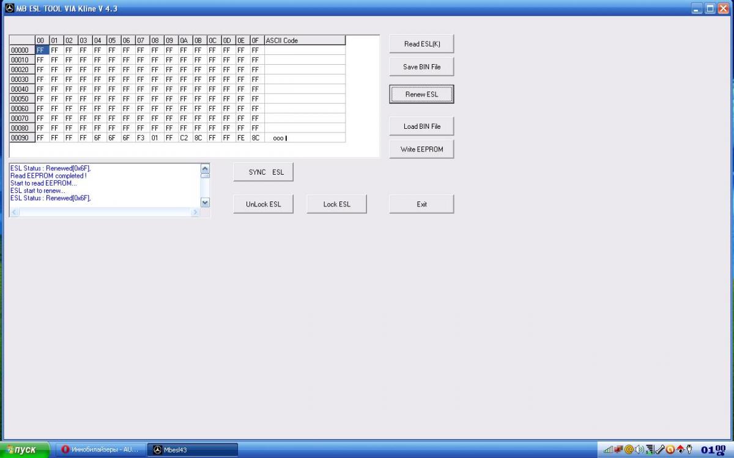Click the 00070 row header
734x458 pixels.
(21, 118)
